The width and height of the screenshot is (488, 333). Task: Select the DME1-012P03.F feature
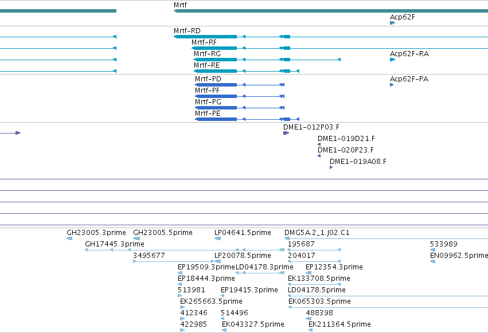click(x=311, y=127)
